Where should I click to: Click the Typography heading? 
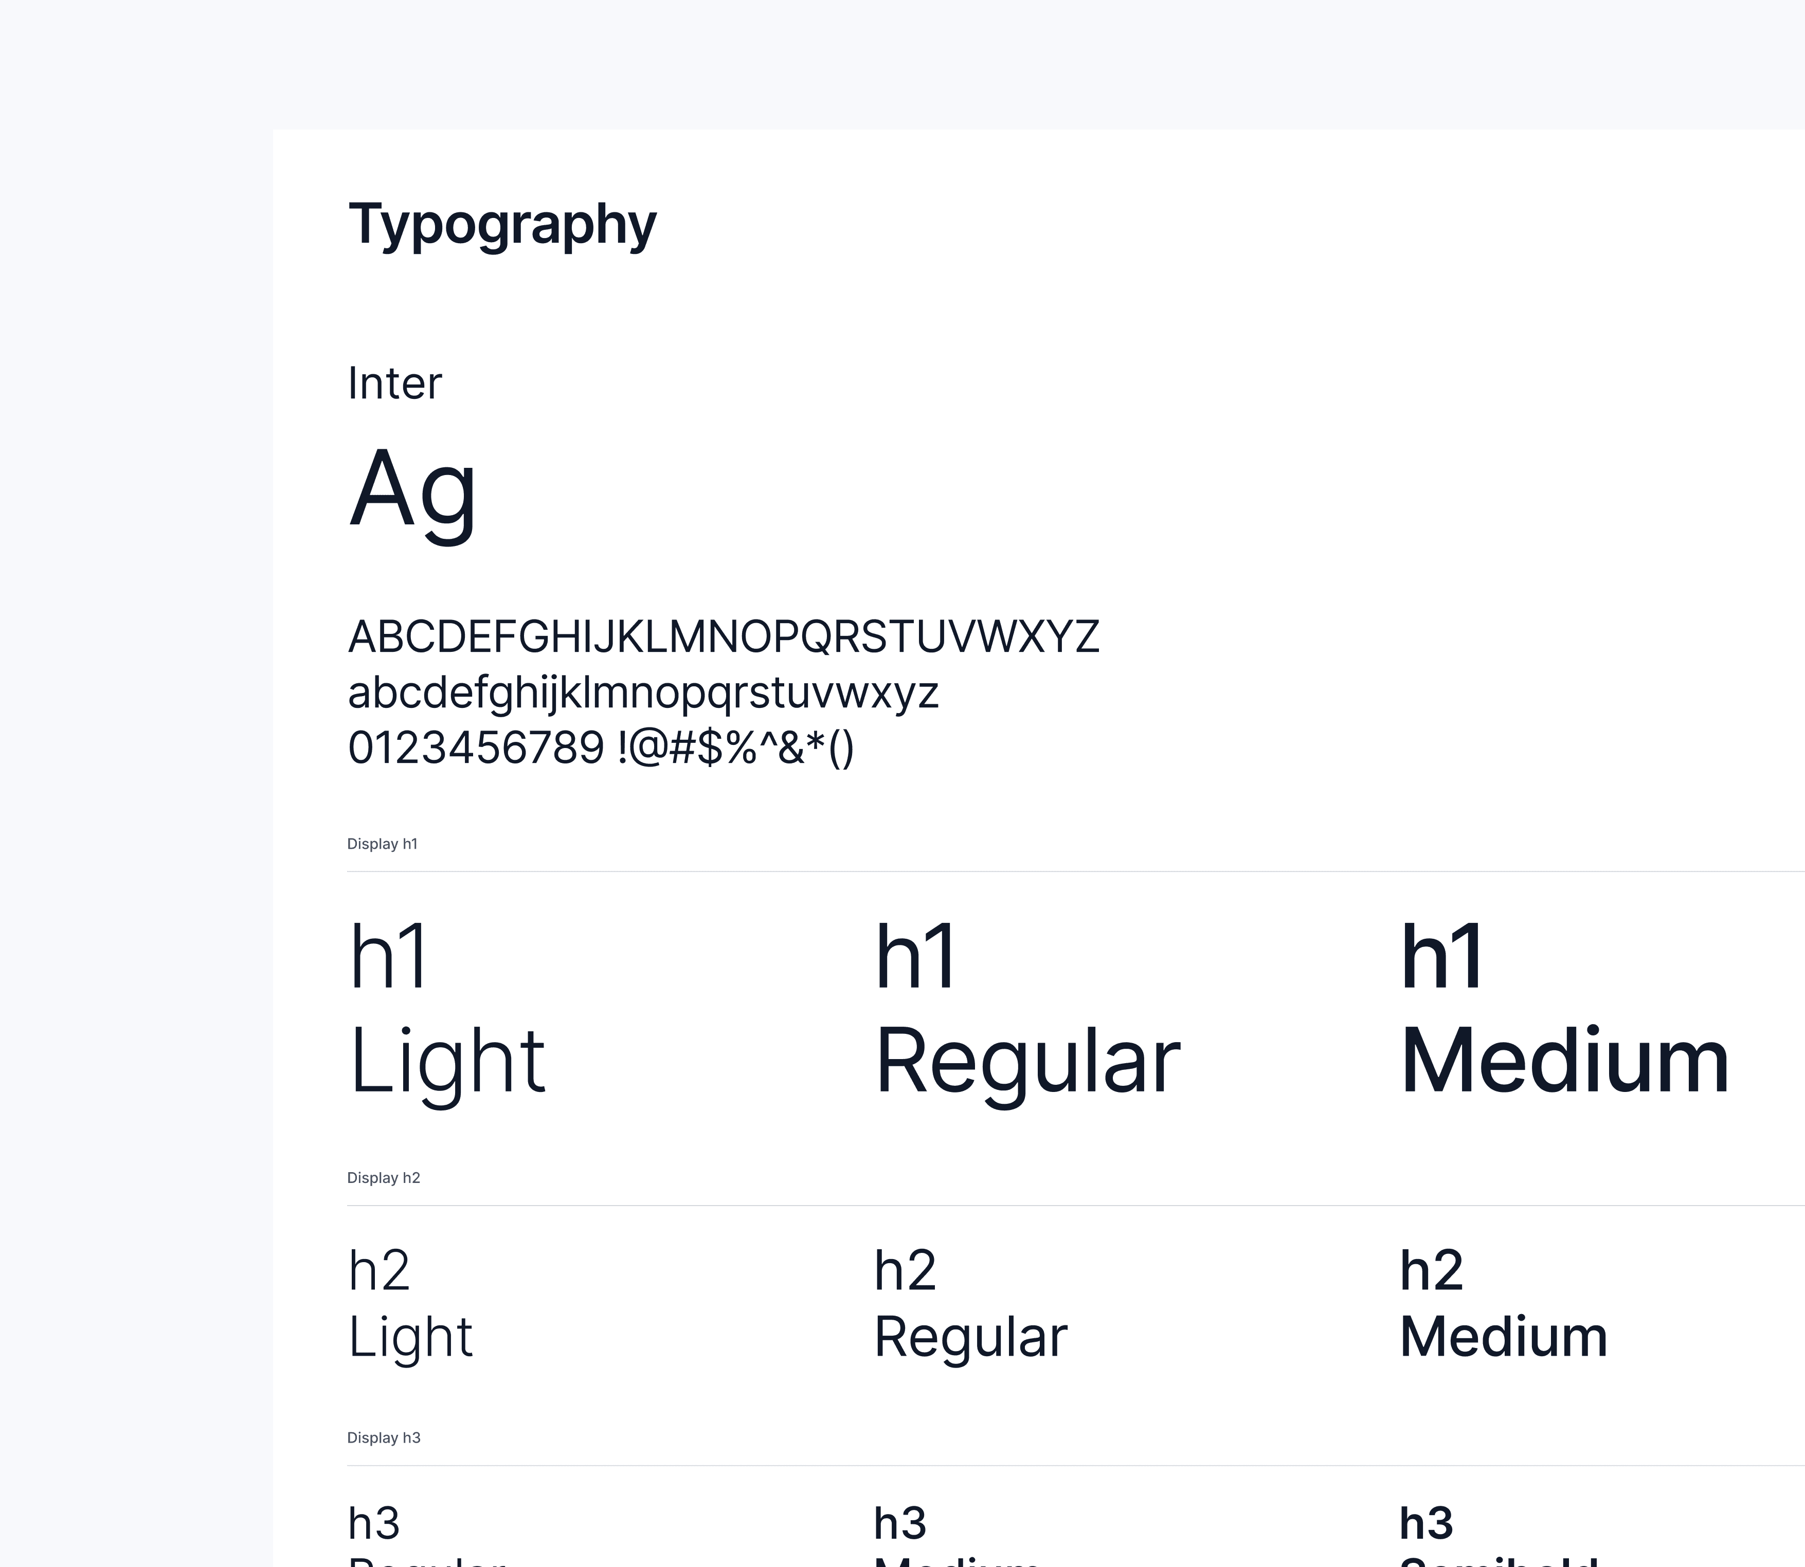pyautogui.click(x=502, y=225)
